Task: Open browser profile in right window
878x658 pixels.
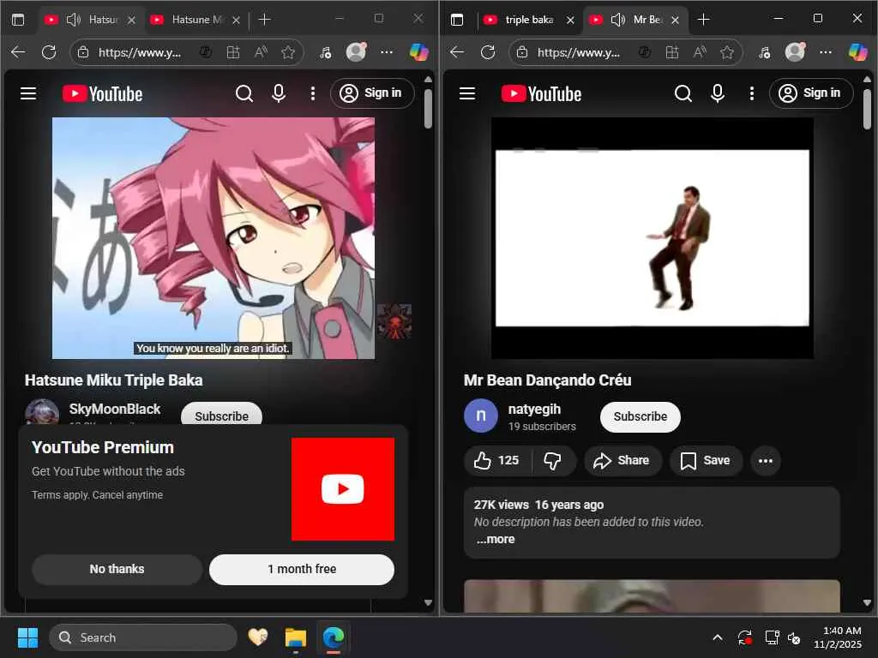Action: coord(795,52)
